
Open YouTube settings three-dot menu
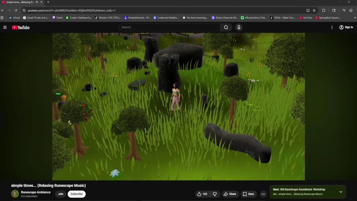point(332,27)
